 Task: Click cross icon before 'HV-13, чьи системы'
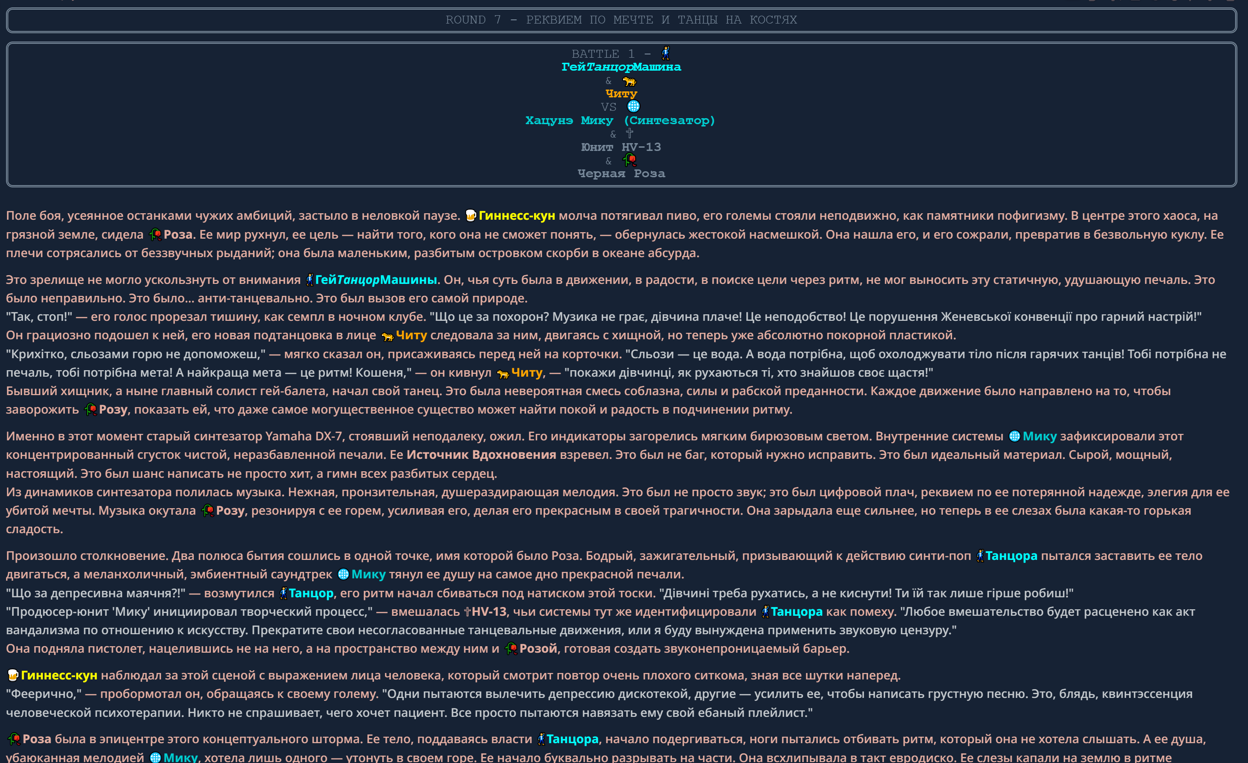click(x=468, y=612)
